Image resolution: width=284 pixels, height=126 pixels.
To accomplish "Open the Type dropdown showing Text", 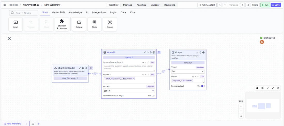I will click(188, 71).
